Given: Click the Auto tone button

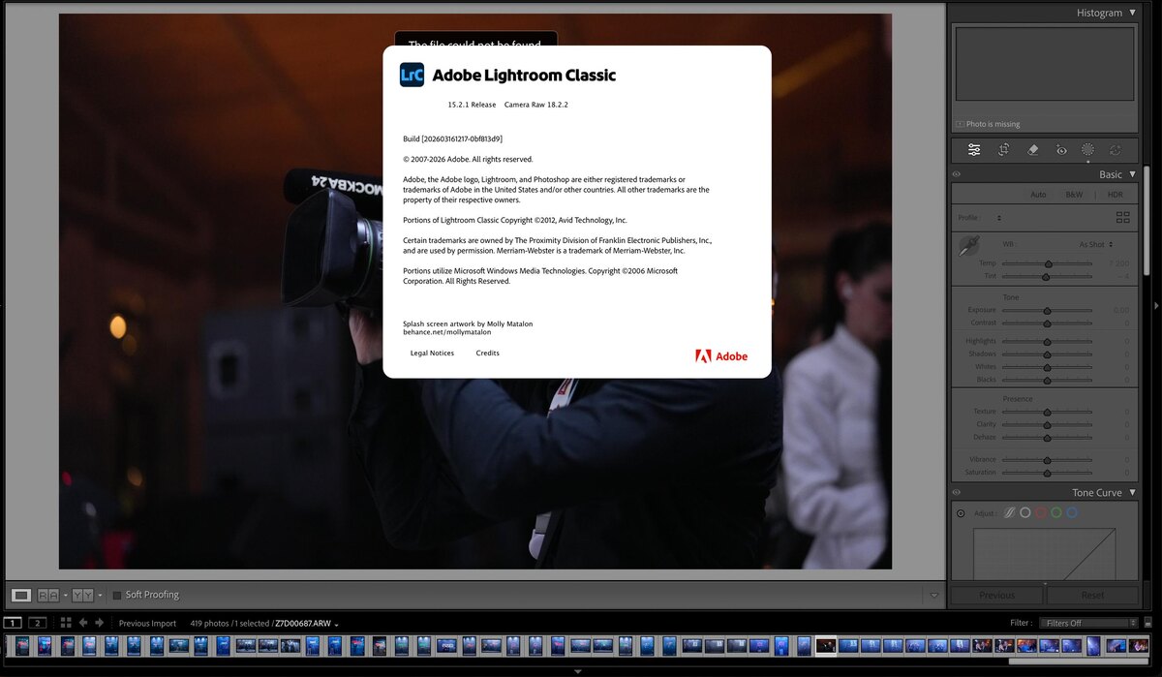Looking at the screenshot, I should 1038,195.
